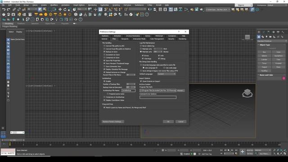The width and height of the screenshot is (288, 162).
Task: Switch to the General tab in Preference Settings
Action: pyautogui.click(x=104, y=39)
